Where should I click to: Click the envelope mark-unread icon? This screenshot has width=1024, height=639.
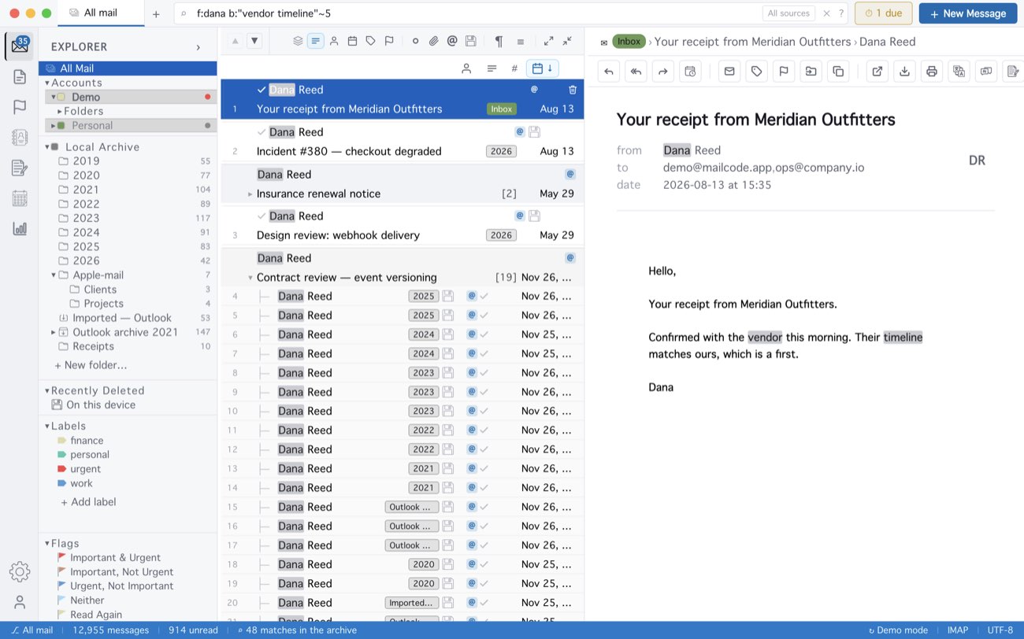(729, 72)
